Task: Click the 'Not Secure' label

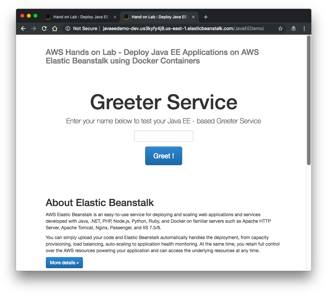Action: pyautogui.click(x=85, y=28)
